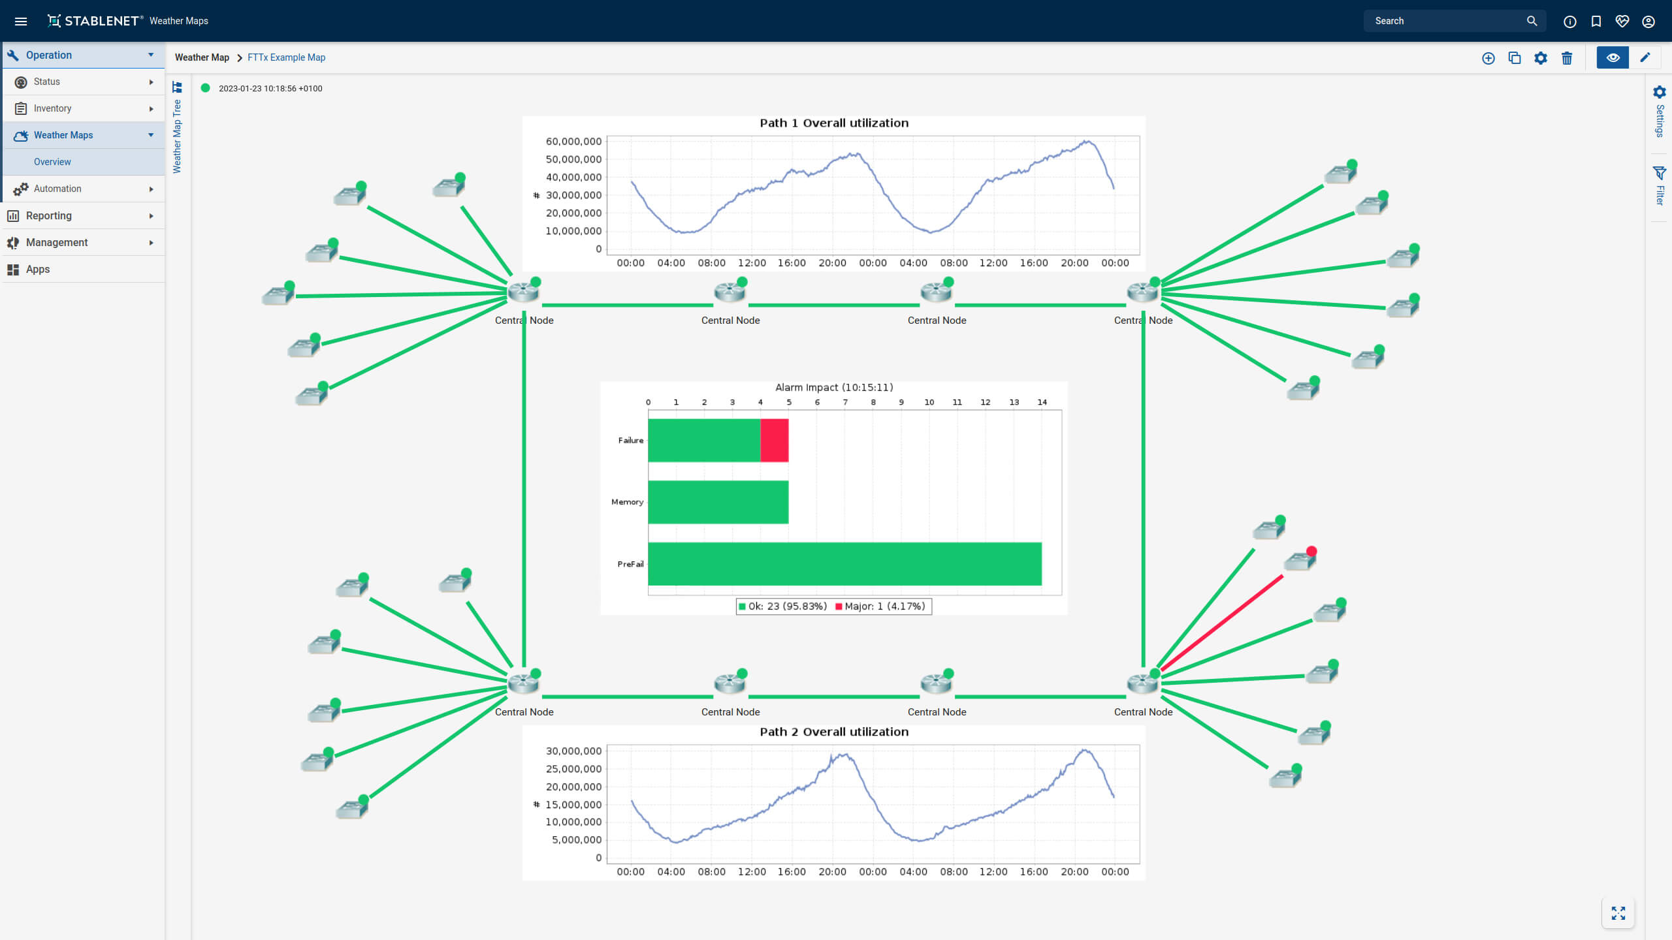Click the green status indicator dot
The width and height of the screenshot is (1672, 940).
click(205, 88)
